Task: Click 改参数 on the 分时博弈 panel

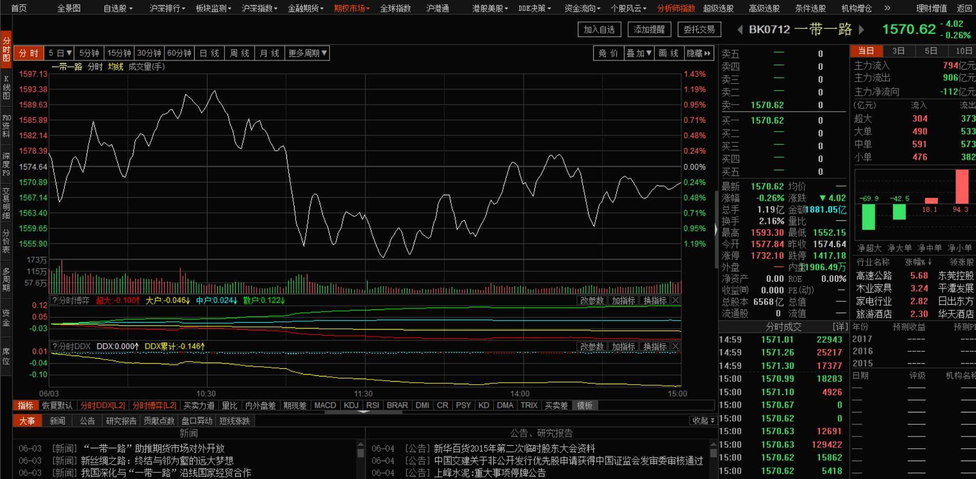Action: coord(592,301)
